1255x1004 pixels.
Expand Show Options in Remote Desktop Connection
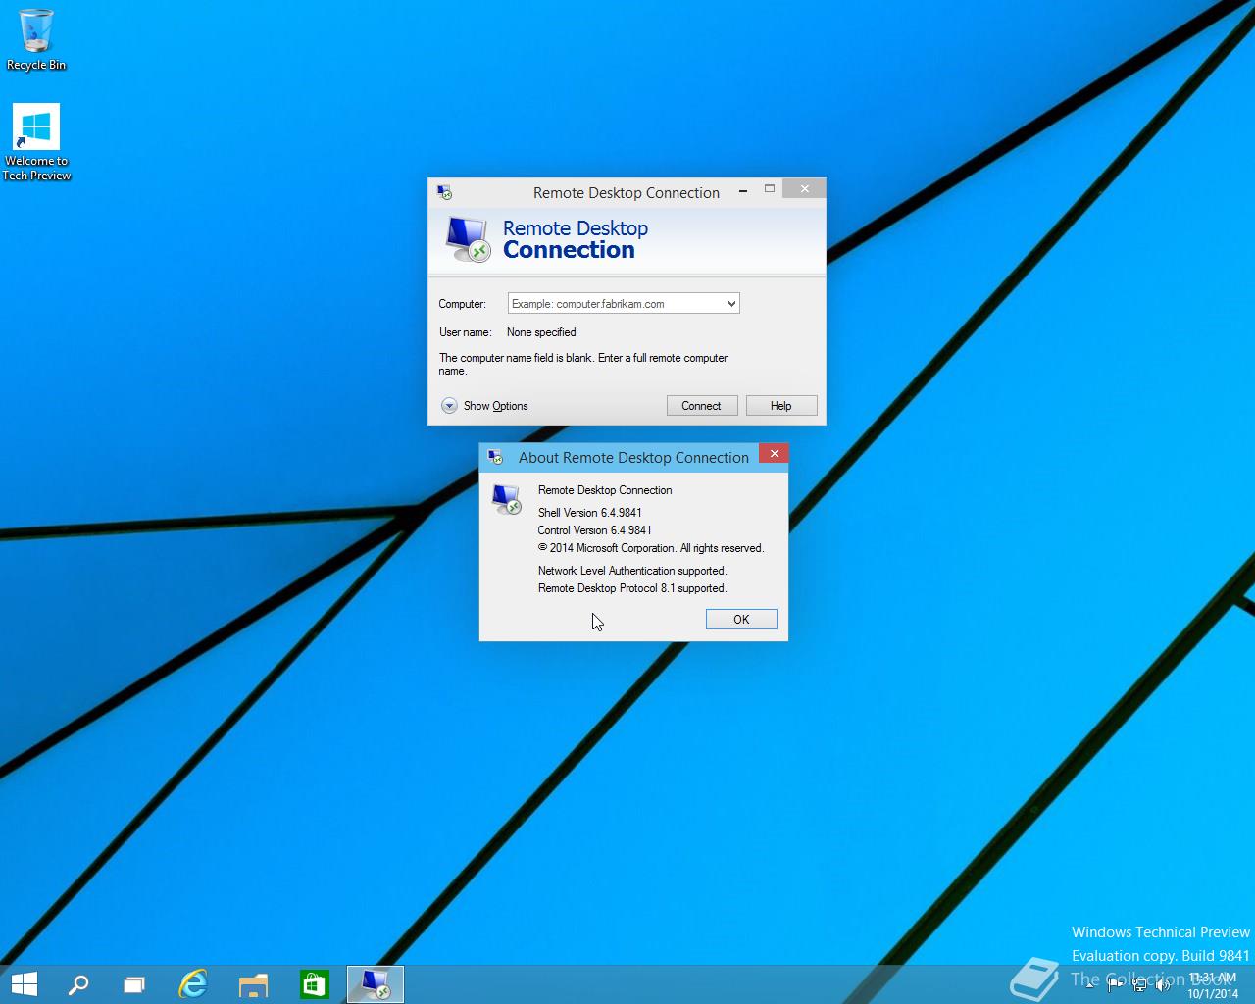484,406
